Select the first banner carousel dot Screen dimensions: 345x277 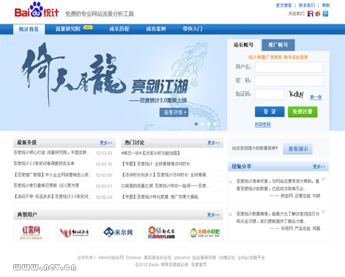click(196, 124)
